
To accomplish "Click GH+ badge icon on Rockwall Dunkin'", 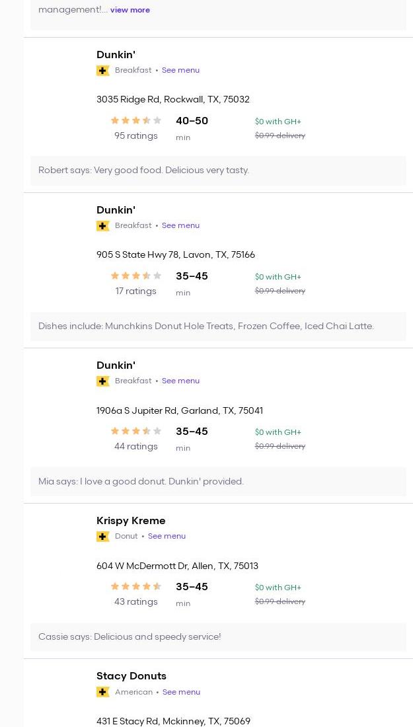I will point(102,71).
